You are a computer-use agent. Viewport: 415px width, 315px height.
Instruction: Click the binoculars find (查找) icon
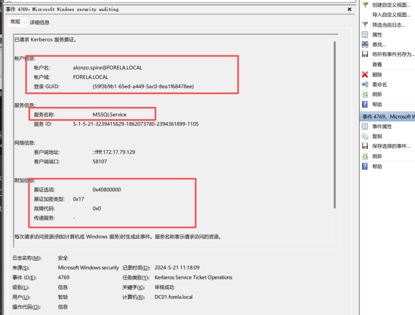click(365, 45)
